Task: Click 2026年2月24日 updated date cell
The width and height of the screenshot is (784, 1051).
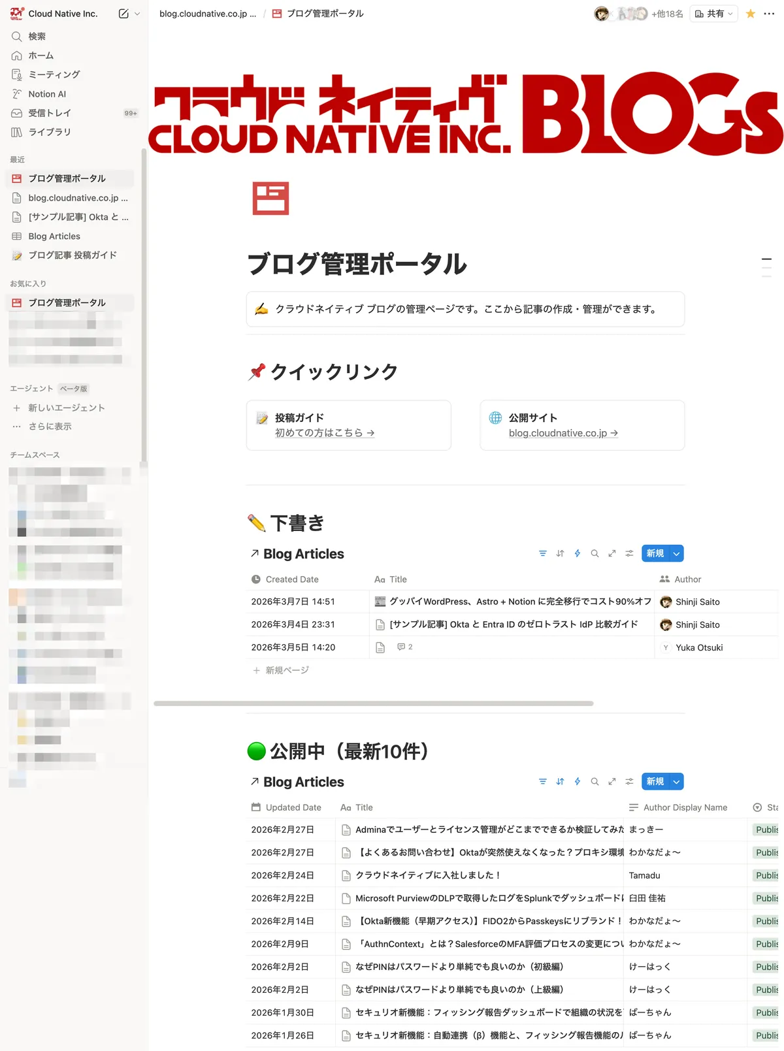Action: [x=283, y=875]
